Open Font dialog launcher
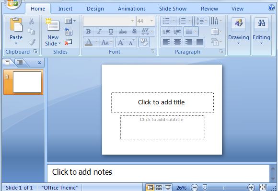Image resolution: width=278 pixels, height=191 pixels. pyautogui.click(x=152, y=51)
